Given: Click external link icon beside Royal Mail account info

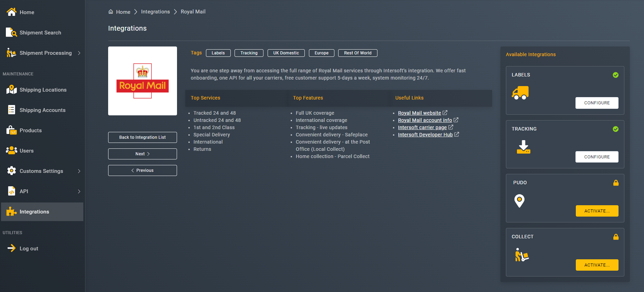Looking at the screenshot, I should point(456,120).
